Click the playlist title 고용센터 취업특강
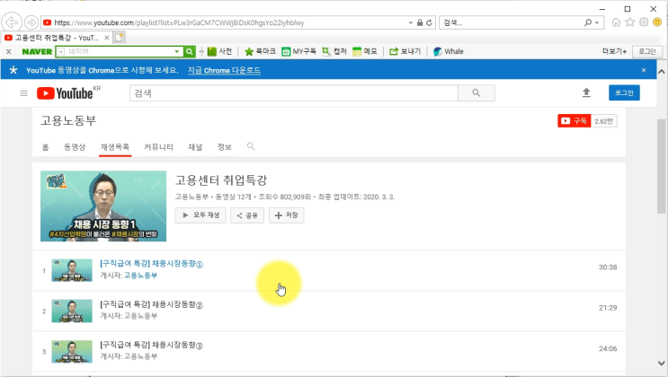The height and width of the screenshot is (377, 668). pos(221,180)
